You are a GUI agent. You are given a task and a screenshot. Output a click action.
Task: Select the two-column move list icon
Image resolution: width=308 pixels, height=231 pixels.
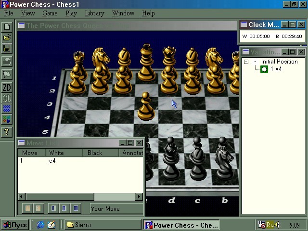64,208
